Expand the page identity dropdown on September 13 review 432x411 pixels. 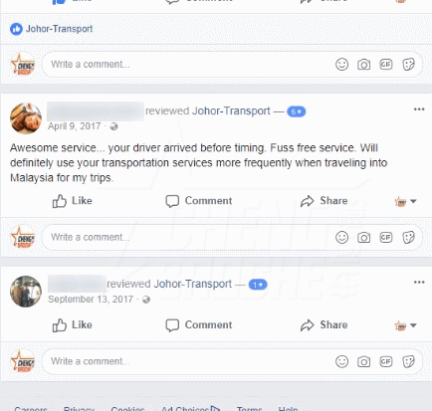tap(405, 325)
